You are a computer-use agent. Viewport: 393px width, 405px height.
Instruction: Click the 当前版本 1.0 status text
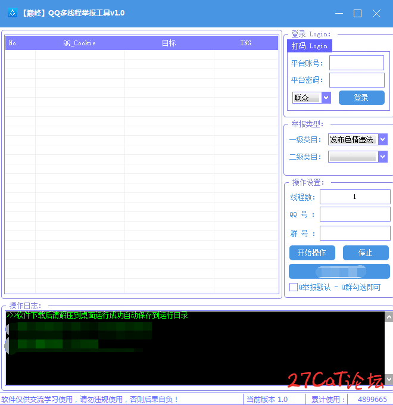point(267,399)
